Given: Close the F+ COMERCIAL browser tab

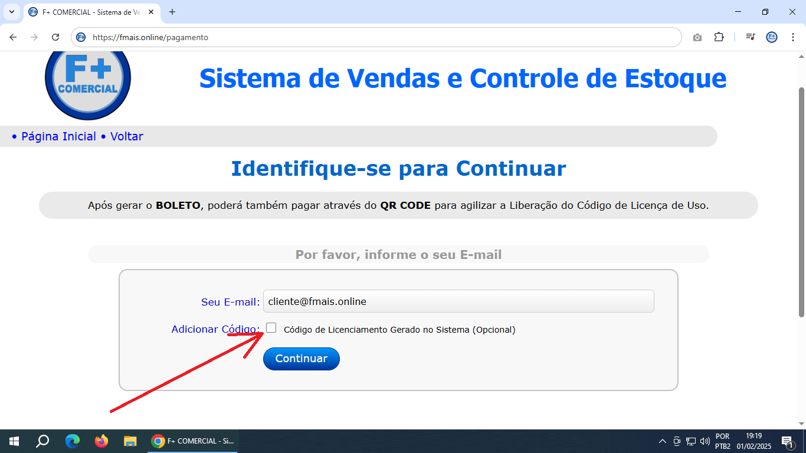Looking at the screenshot, I should coord(151,12).
